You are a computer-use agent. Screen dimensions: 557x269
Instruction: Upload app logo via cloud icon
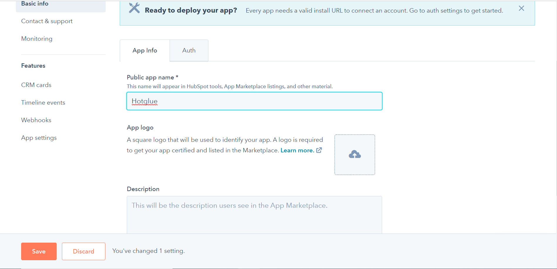(x=355, y=154)
